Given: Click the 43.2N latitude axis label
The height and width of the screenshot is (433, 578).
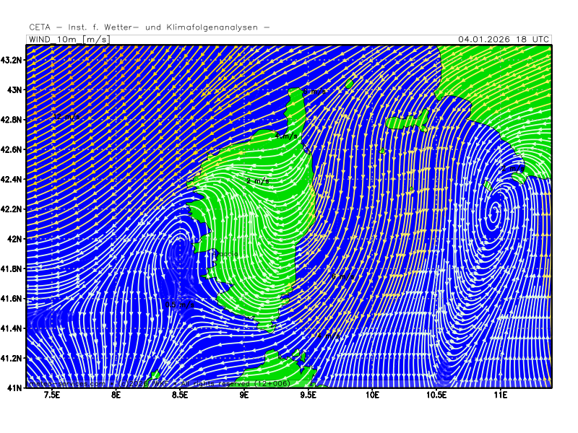Looking at the screenshot, I should point(12,60).
